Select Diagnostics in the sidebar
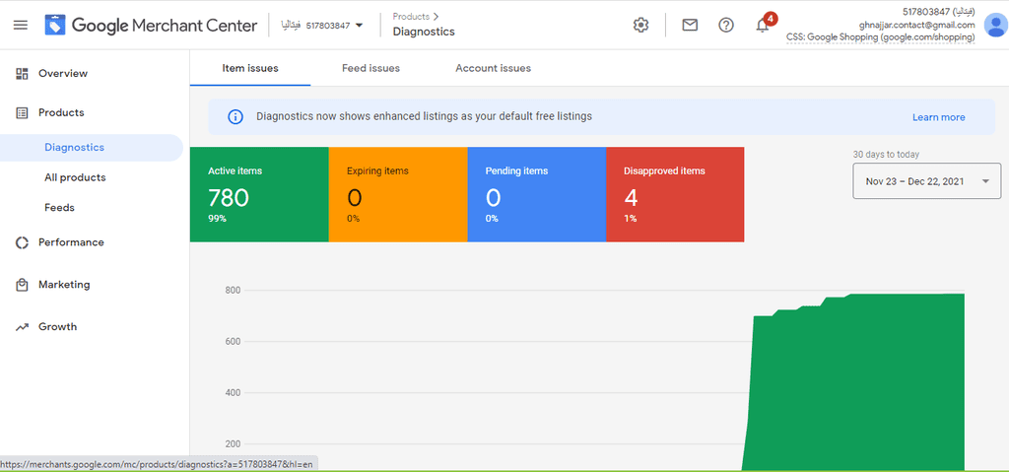Screen dimensions: 1009x472 point(92,148)
